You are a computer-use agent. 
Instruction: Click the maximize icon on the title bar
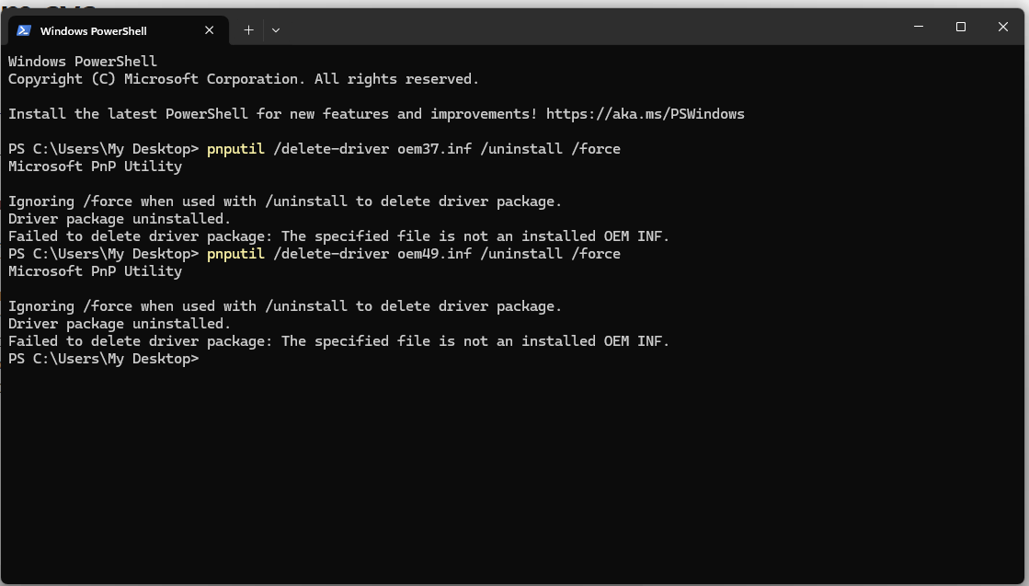click(x=960, y=27)
